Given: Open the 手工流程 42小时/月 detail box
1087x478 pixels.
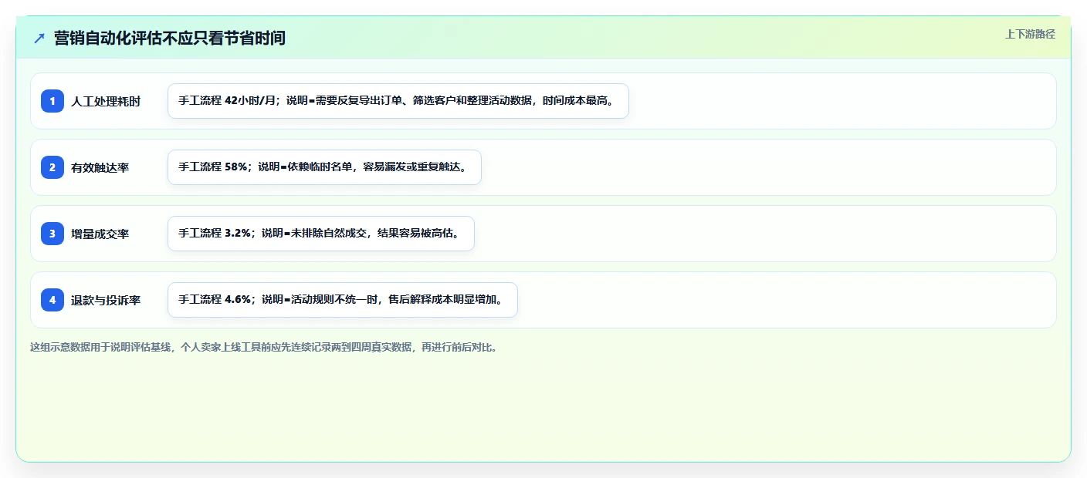Looking at the screenshot, I should (398, 101).
